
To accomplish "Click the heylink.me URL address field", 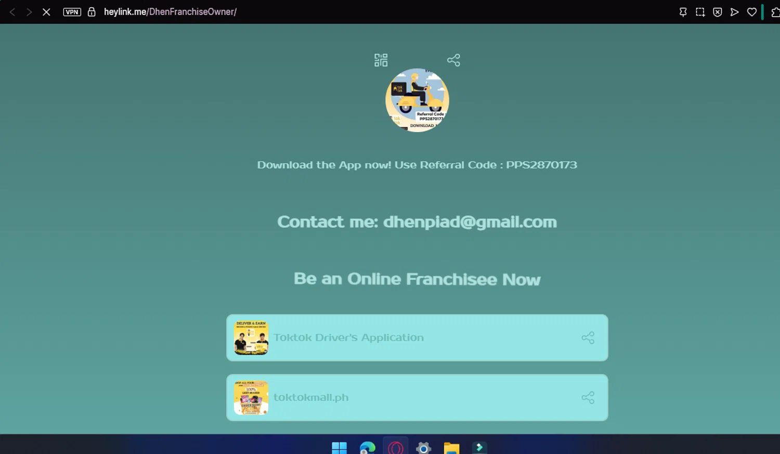I will pos(170,12).
